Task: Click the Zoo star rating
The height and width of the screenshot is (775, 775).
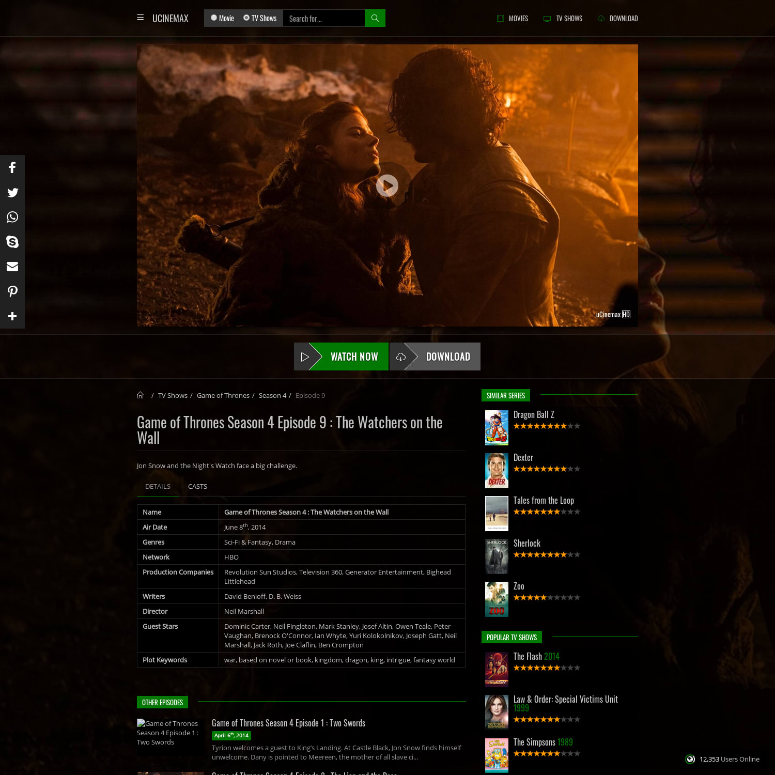Action: 547,598
